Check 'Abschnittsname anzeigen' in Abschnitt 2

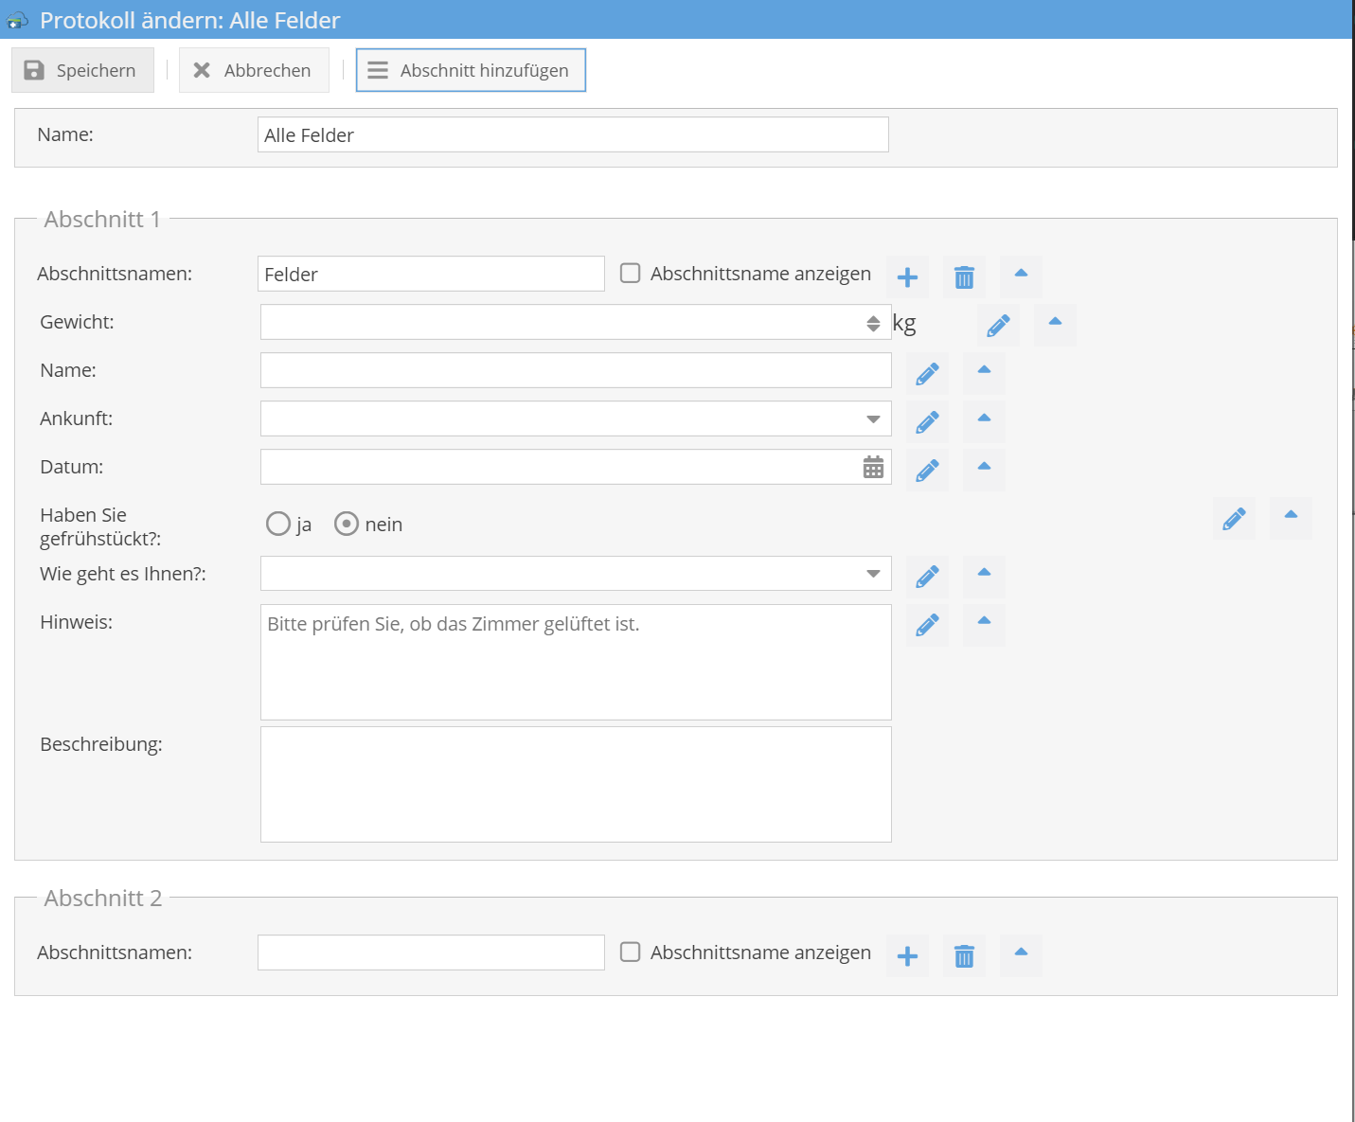tap(631, 953)
